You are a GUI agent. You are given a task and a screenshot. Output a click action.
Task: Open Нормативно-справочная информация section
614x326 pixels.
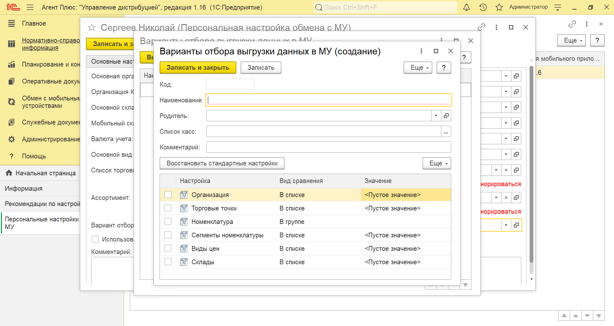[x=51, y=44]
